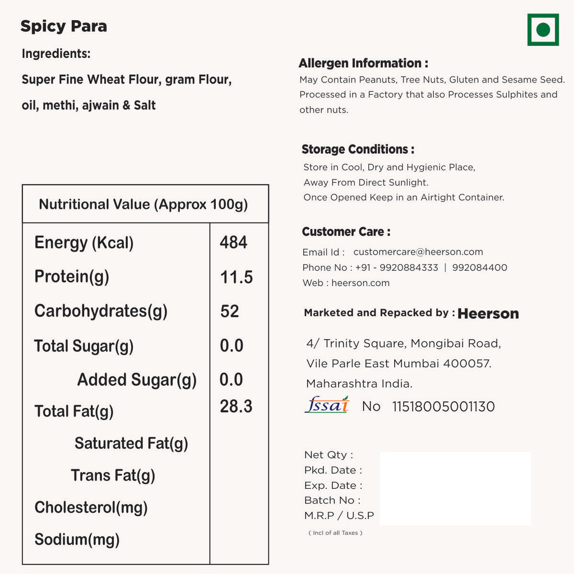
Task: Click the Heerson brand name logo
Action: 488,314
